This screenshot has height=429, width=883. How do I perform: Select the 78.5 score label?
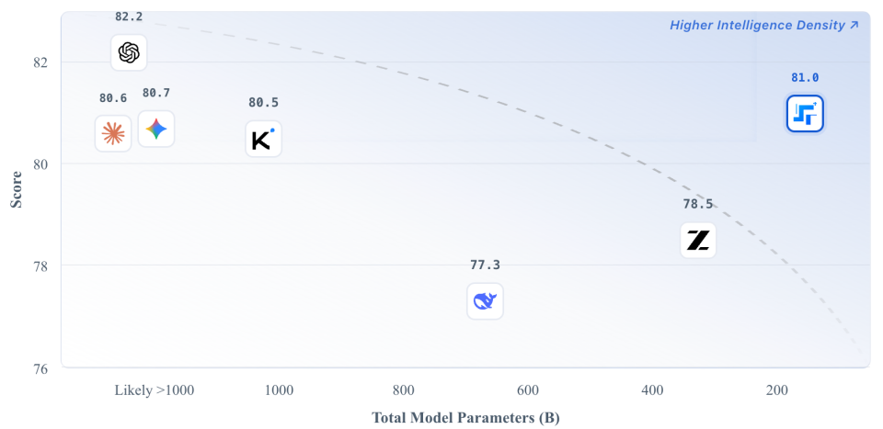(698, 204)
